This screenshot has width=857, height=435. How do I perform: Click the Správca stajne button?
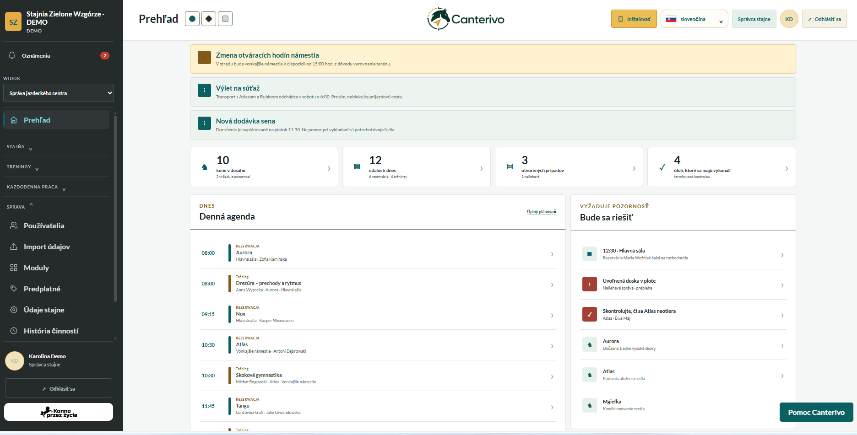click(x=754, y=19)
